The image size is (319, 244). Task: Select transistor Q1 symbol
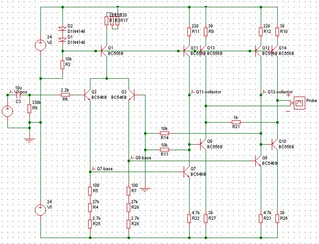click(104, 51)
